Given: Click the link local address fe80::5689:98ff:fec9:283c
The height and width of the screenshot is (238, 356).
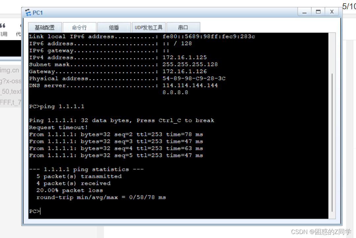Looking at the screenshot, I should click(209, 37).
